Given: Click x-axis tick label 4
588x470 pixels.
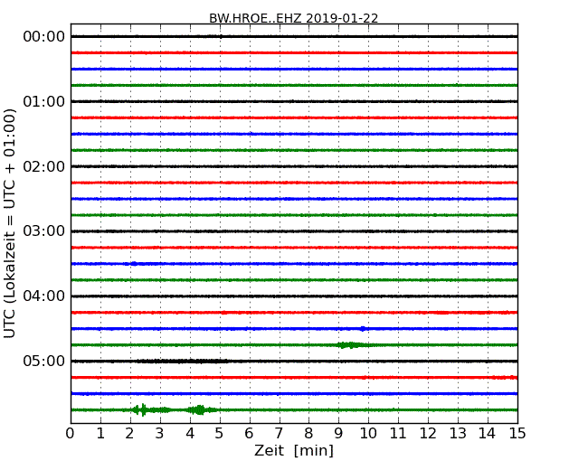Looking at the screenshot, I should coord(190,434).
